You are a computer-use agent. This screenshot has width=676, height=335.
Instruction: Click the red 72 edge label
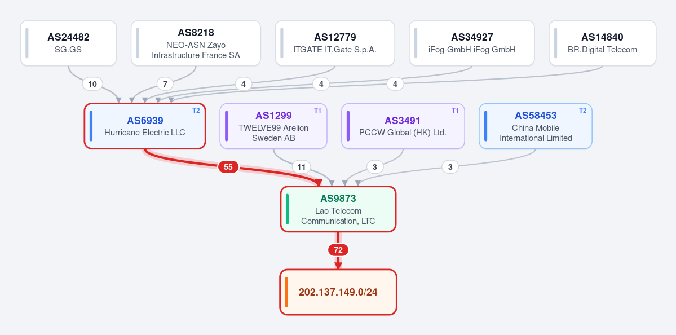338,250
